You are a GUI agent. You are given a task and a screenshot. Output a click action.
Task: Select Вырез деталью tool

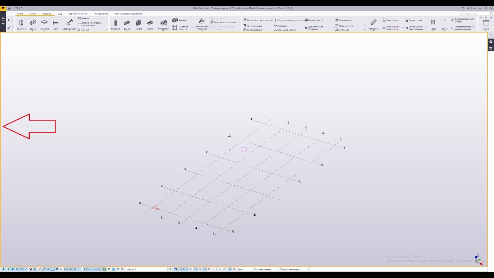point(252,30)
